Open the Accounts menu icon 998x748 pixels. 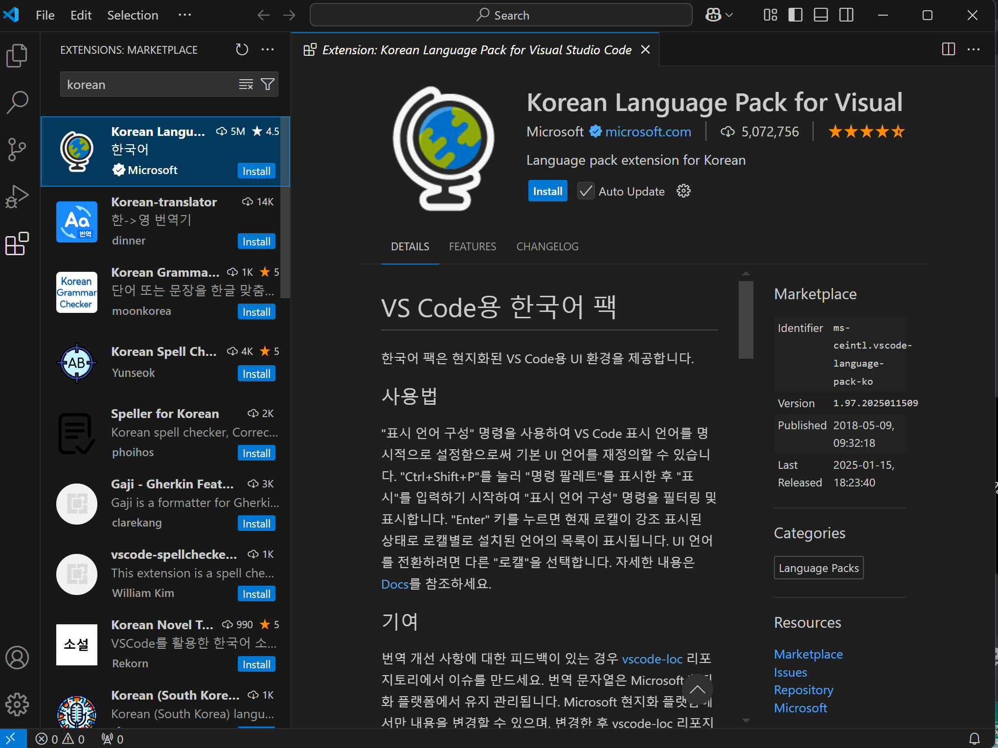pyautogui.click(x=17, y=658)
